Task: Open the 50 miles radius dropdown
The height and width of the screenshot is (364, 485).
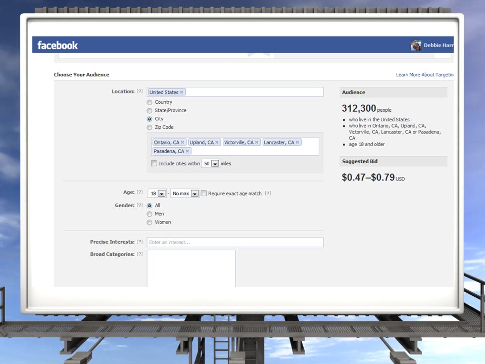Action: pyautogui.click(x=210, y=163)
